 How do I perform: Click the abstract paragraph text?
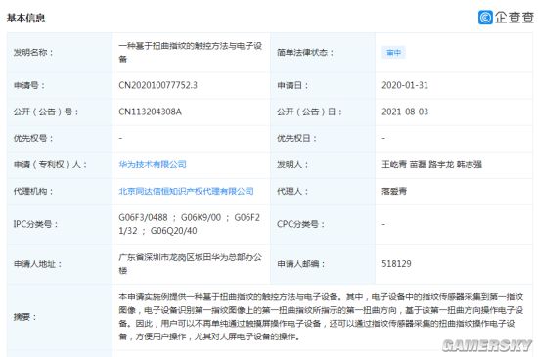pos(321,317)
